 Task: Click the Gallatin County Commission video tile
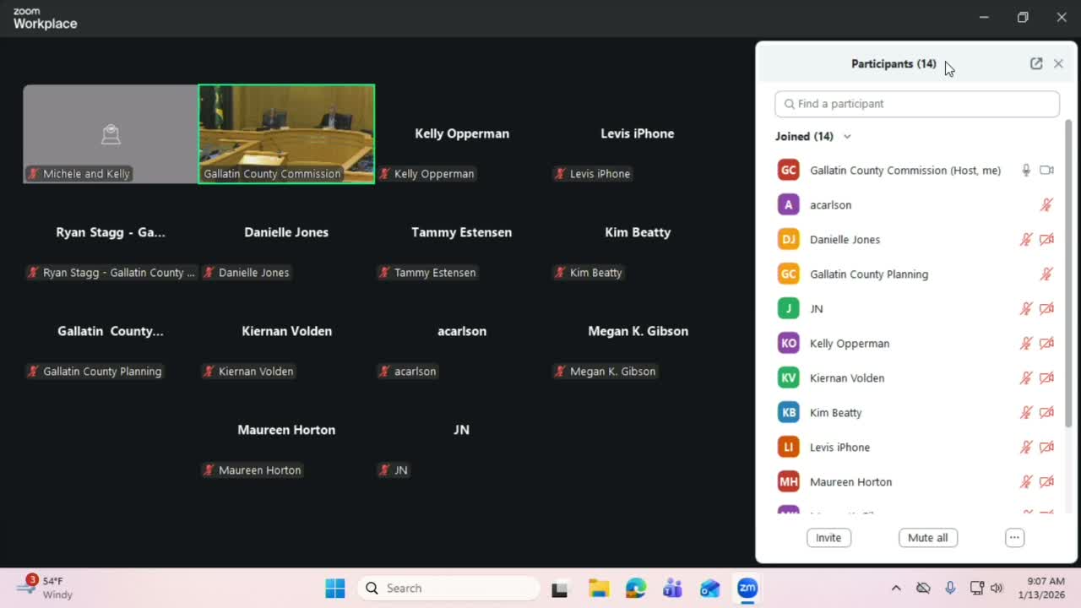point(286,134)
